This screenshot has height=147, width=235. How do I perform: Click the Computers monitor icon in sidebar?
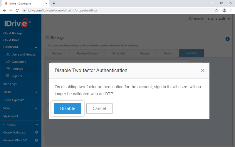[x=8, y=62]
